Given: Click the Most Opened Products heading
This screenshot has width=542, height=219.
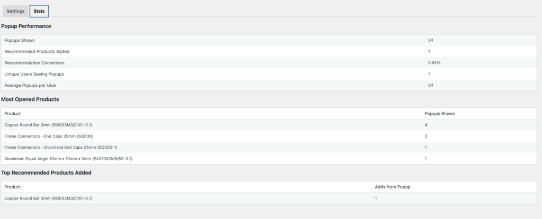Looking at the screenshot, I should click(x=30, y=99).
